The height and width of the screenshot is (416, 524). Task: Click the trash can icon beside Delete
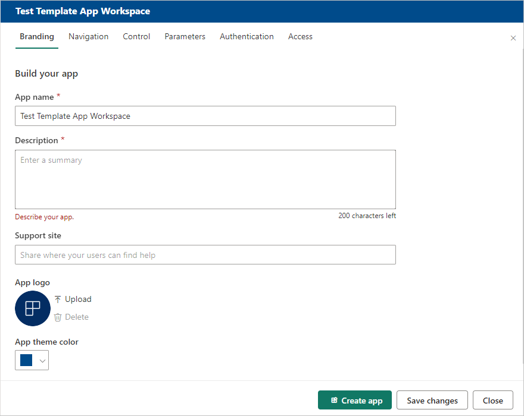(x=58, y=317)
